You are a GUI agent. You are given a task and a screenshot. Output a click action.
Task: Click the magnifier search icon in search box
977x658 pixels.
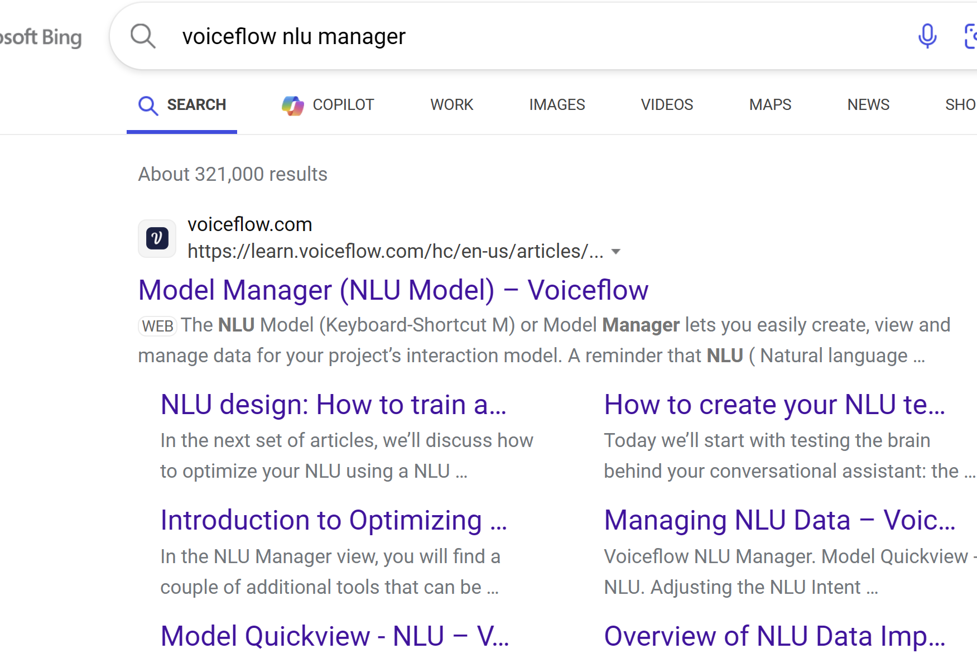click(x=143, y=36)
